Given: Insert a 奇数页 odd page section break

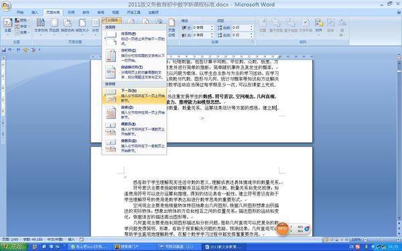Looking at the screenshot, I should click(135, 145).
